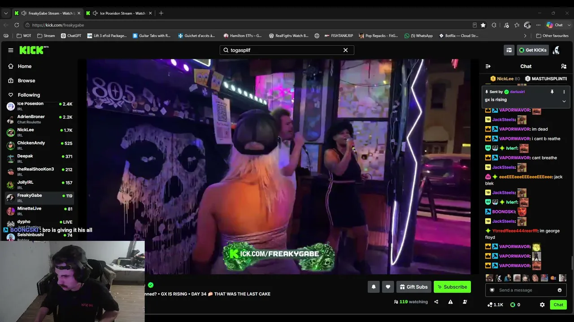Image resolution: width=574 pixels, height=322 pixels.
Task: Open the watch-together icon under the stream
Action: (x=465, y=302)
